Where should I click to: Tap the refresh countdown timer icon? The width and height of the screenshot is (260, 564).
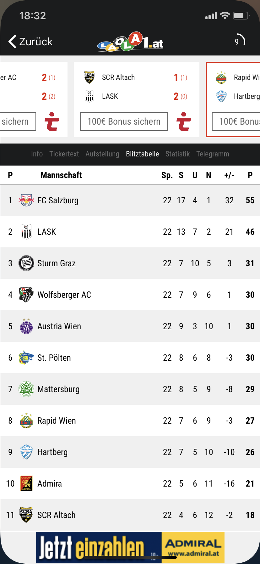pyautogui.click(x=240, y=41)
